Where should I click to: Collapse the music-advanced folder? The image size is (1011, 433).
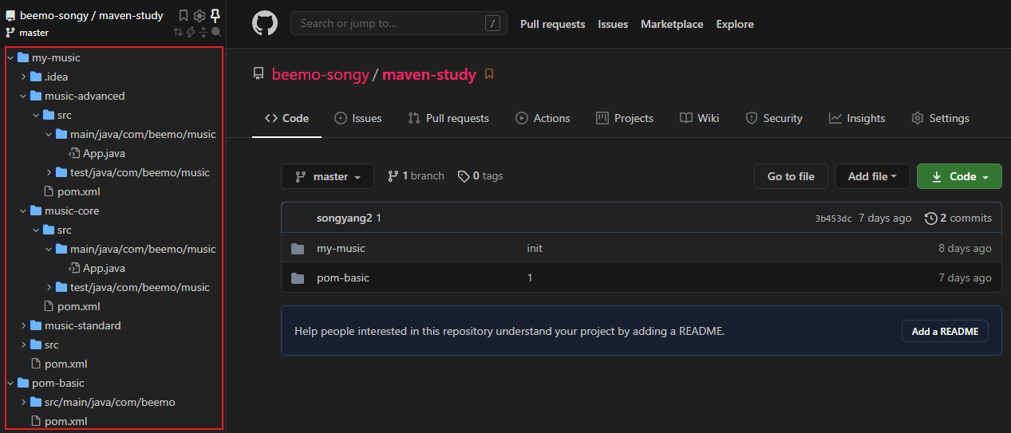tap(23, 96)
